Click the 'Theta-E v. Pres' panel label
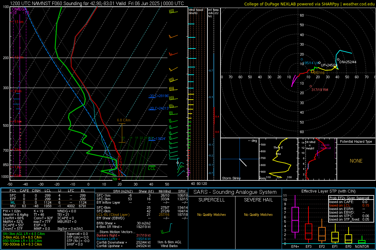376x250 pixels. pyautogui.click(x=278, y=151)
